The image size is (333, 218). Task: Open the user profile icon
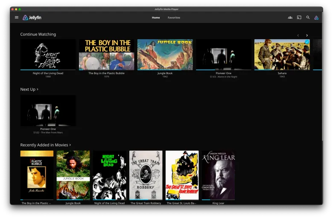click(316, 17)
